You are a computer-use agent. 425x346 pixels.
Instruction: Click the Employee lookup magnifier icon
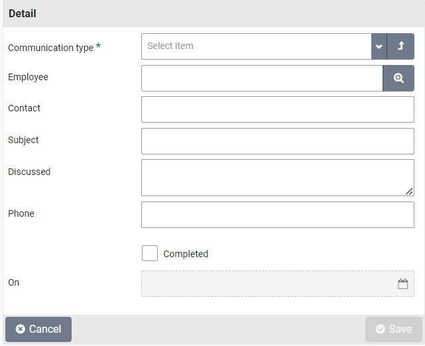pyautogui.click(x=398, y=78)
